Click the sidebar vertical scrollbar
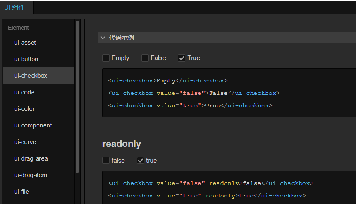This screenshot has height=204, width=356. [x=77, y=96]
